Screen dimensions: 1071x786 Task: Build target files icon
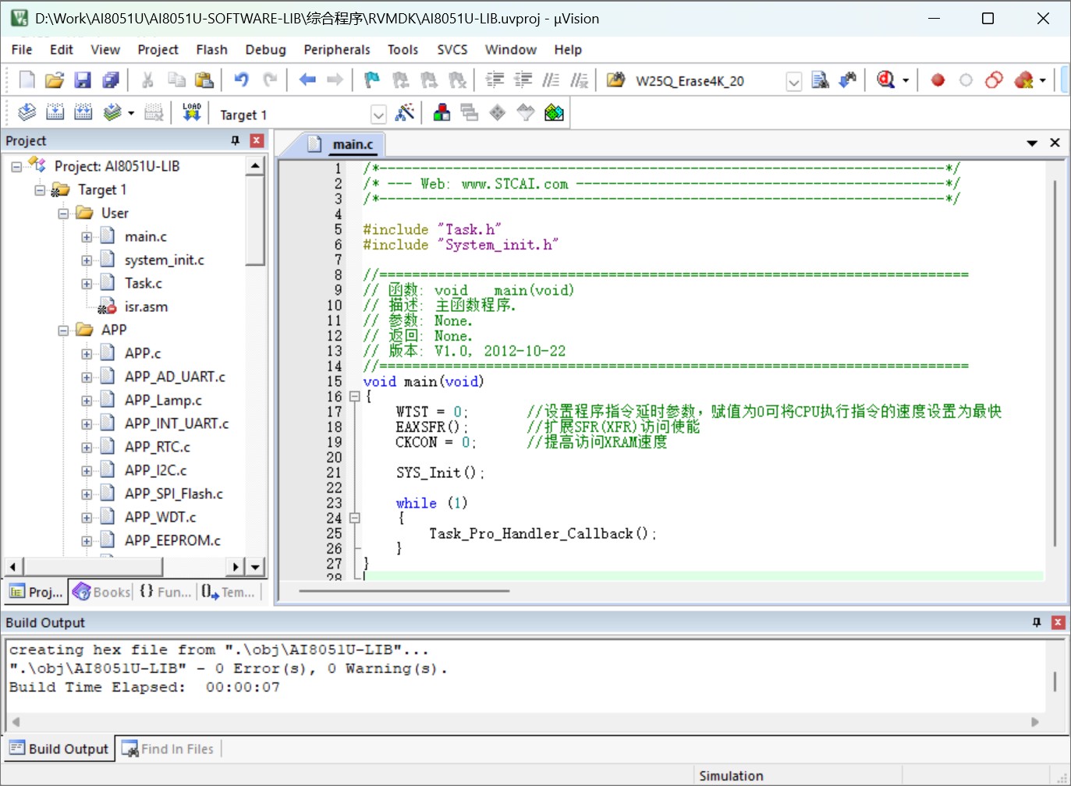click(x=55, y=113)
